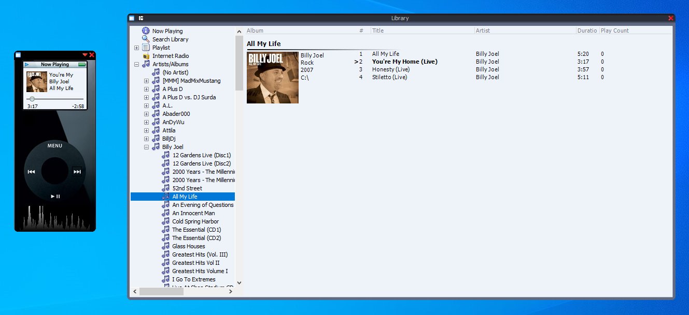Screen dimensions: 689x315
Task: Click the music note icon beside [MMM] MadMixMustang
Action: (156, 81)
